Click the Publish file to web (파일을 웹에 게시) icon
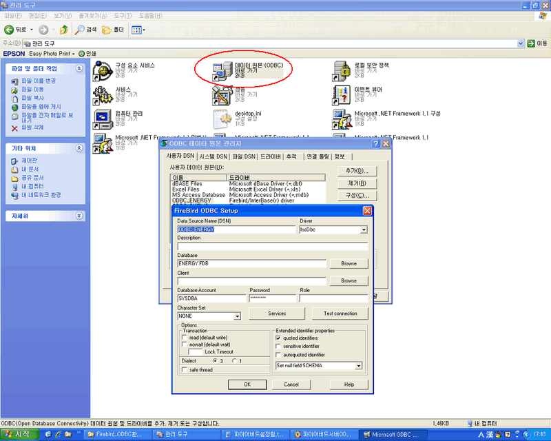Screen dimensions: 551x441 (x=14, y=107)
